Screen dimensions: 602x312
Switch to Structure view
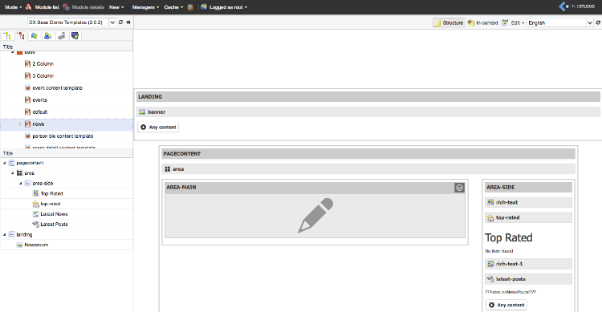pyautogui.click(x=449, y=22)
